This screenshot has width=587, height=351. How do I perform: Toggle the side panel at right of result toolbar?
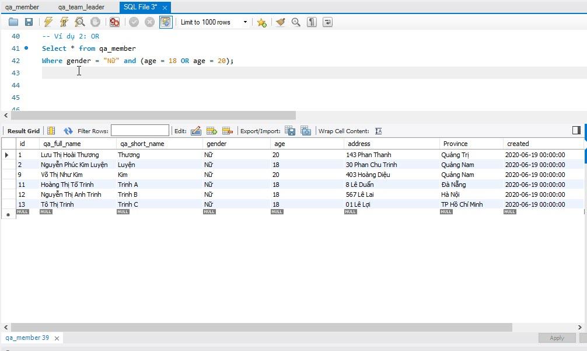coord(576,130)
